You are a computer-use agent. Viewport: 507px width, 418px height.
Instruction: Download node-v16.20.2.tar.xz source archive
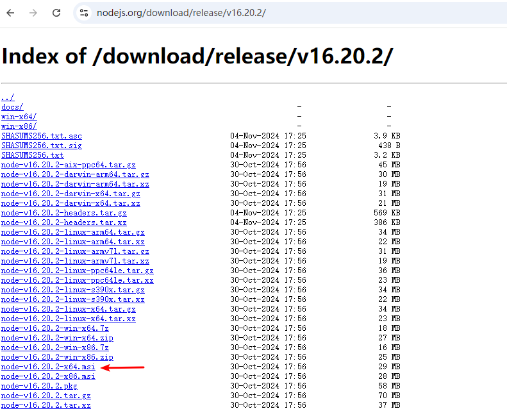click(x=46, y=405)
